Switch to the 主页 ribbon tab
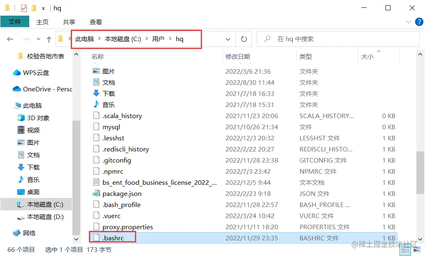This screenshot has width=425, height=256. [42, 22]
